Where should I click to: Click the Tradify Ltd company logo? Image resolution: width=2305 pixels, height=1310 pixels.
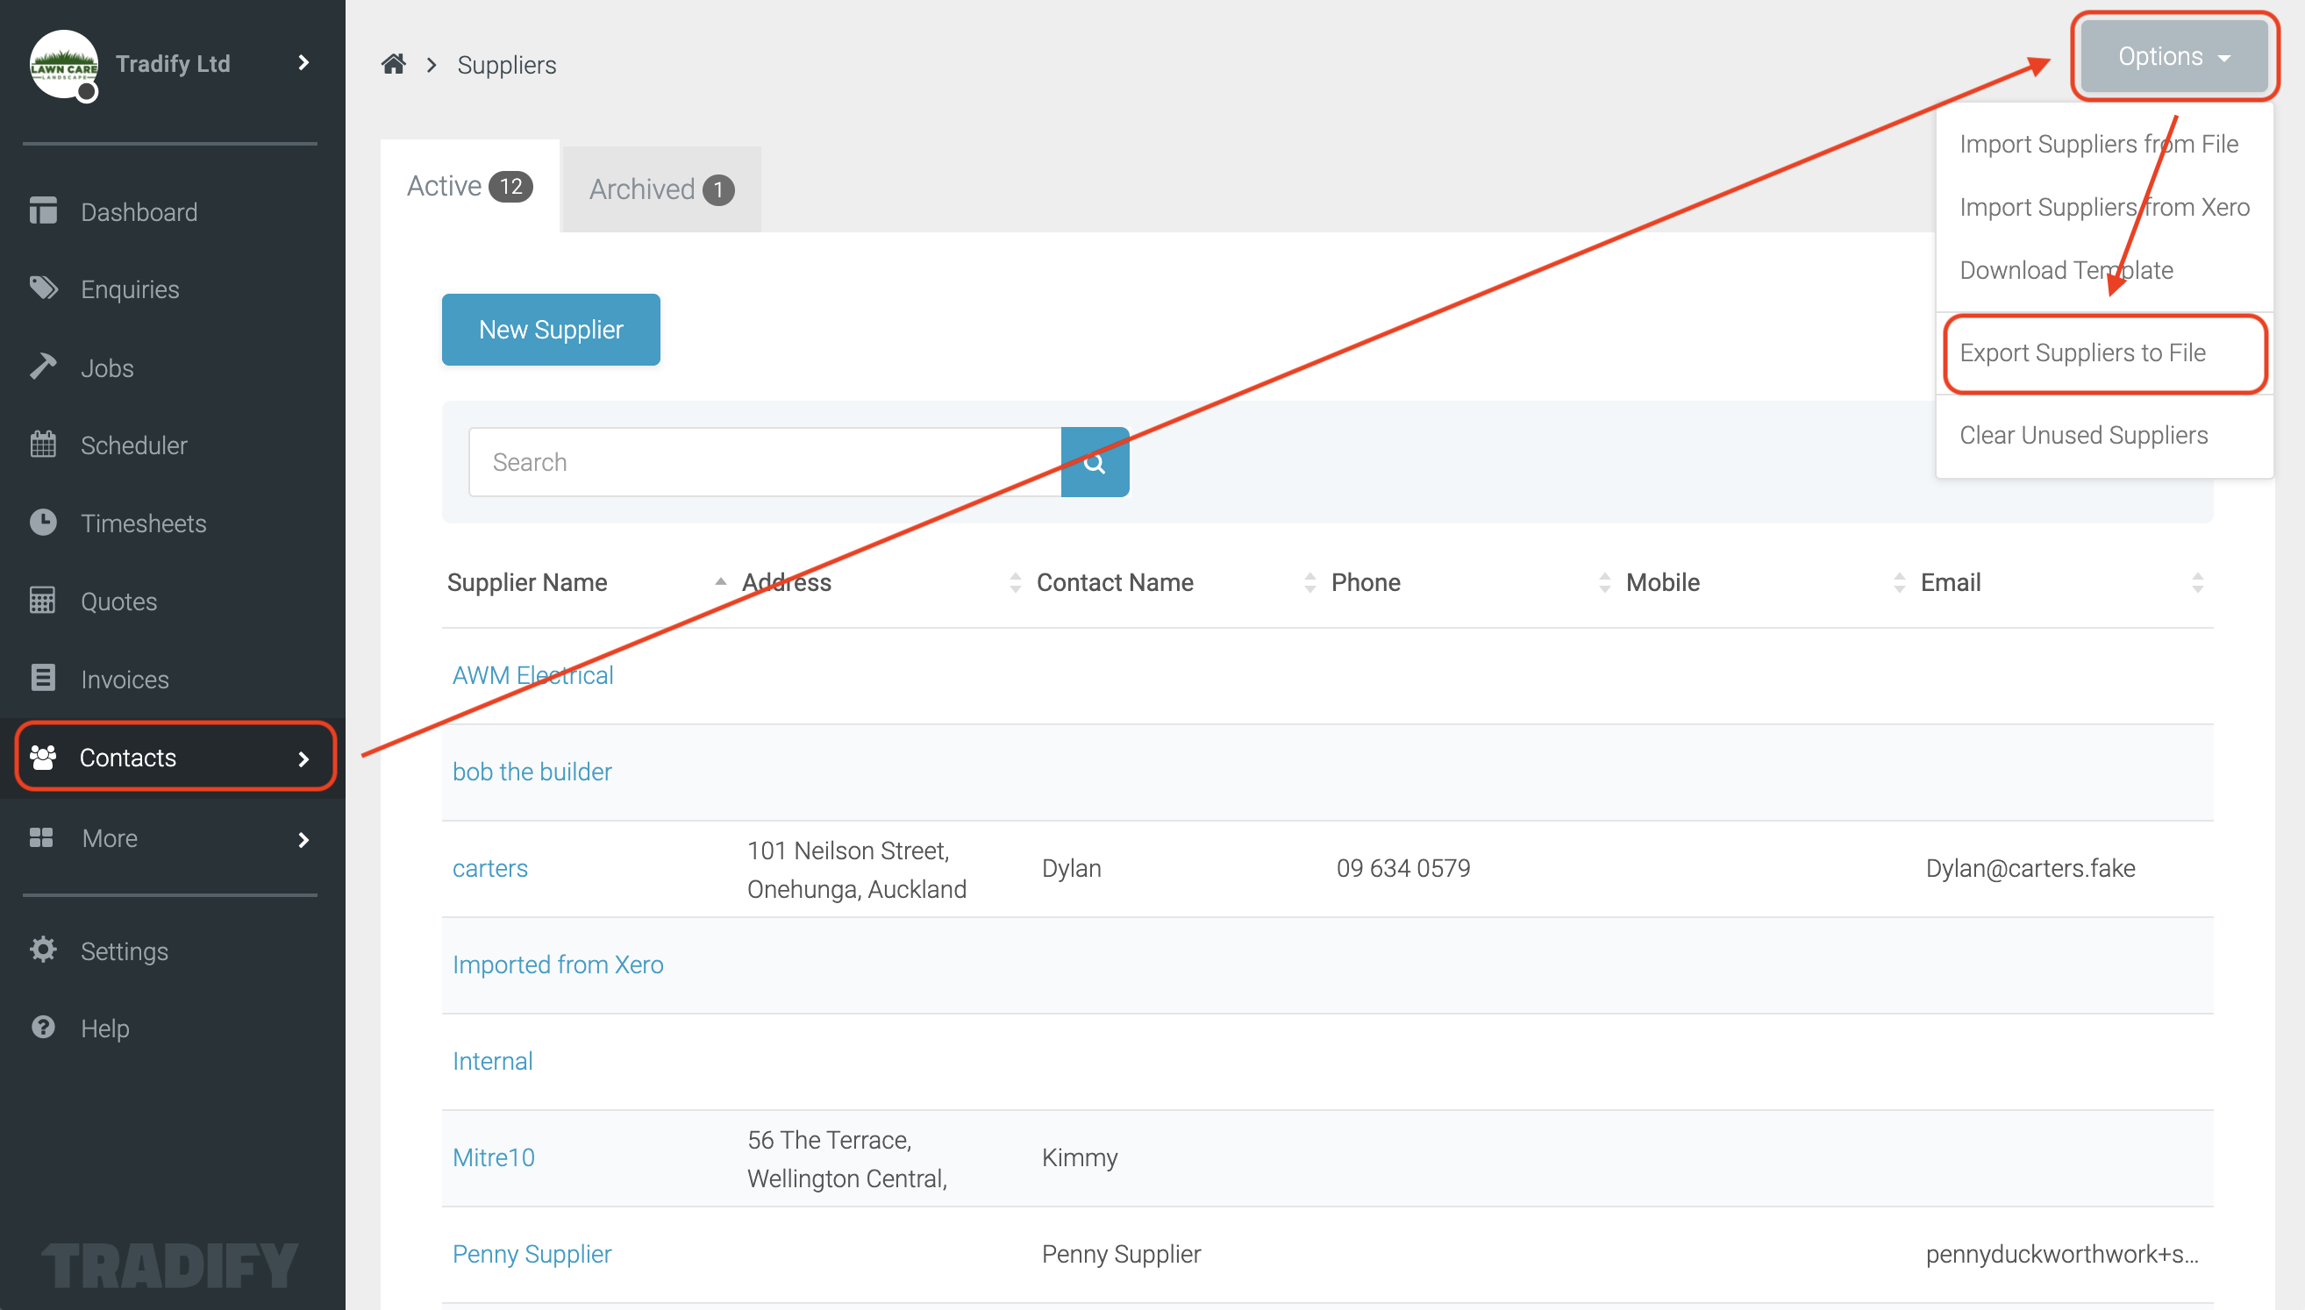coord(63,64)
